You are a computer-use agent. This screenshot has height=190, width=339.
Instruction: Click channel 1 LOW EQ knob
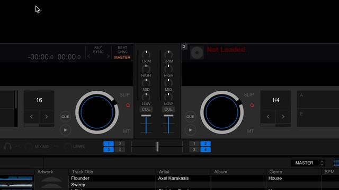(146, 97)
